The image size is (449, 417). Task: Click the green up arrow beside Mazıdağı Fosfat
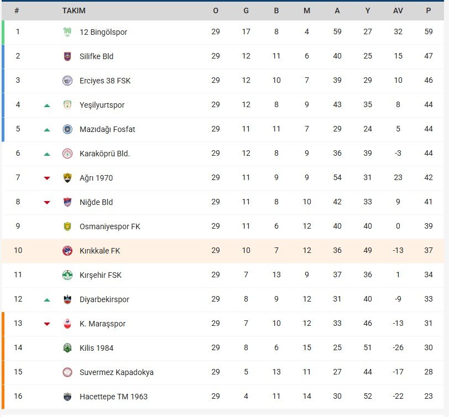47,130
